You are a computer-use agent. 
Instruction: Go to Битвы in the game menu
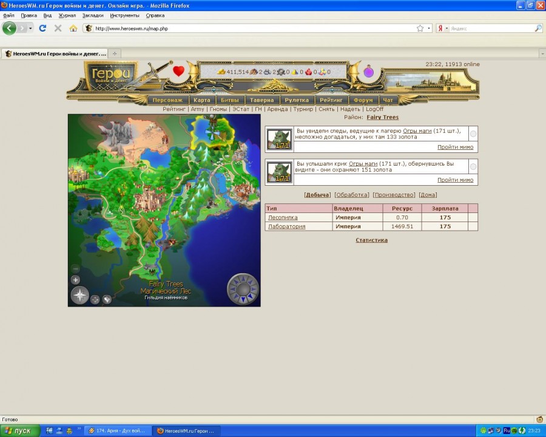click(230, 100)
